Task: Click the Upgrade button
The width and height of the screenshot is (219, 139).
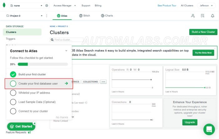Action: (190, 122)
